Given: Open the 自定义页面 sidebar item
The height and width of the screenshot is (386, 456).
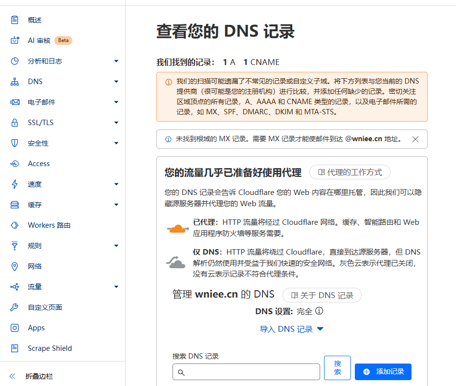Looking at the screenshot, I should point(45,307).
